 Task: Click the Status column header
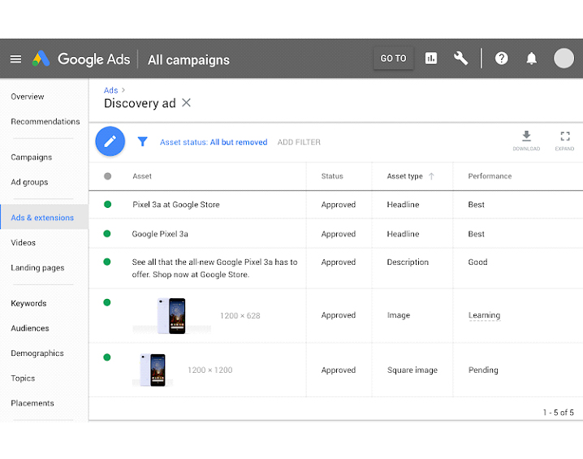332,176
